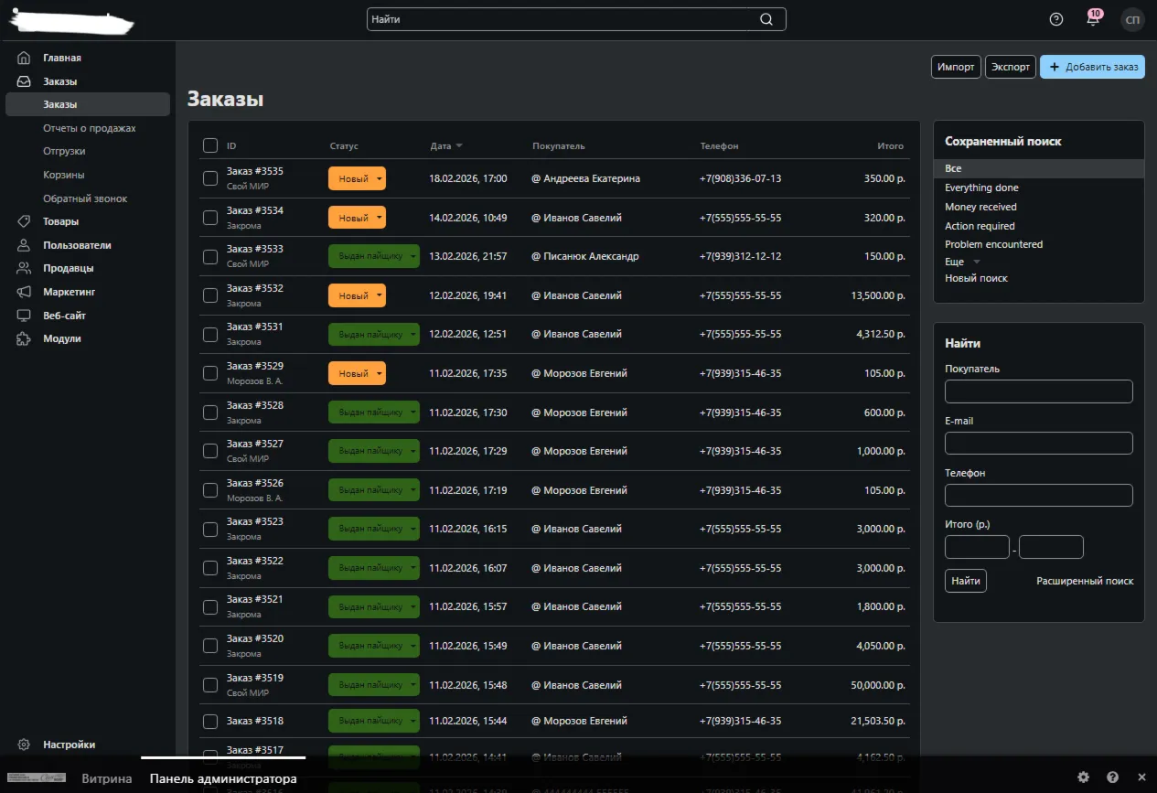Screen dimensions: 1157x793
Task: Click the Товары tag icon in sidebar
Action: (24, 221)
